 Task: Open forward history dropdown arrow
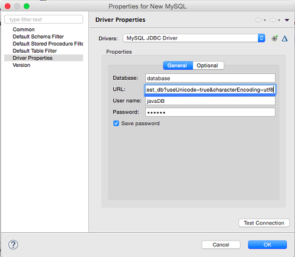click(279, 20)
